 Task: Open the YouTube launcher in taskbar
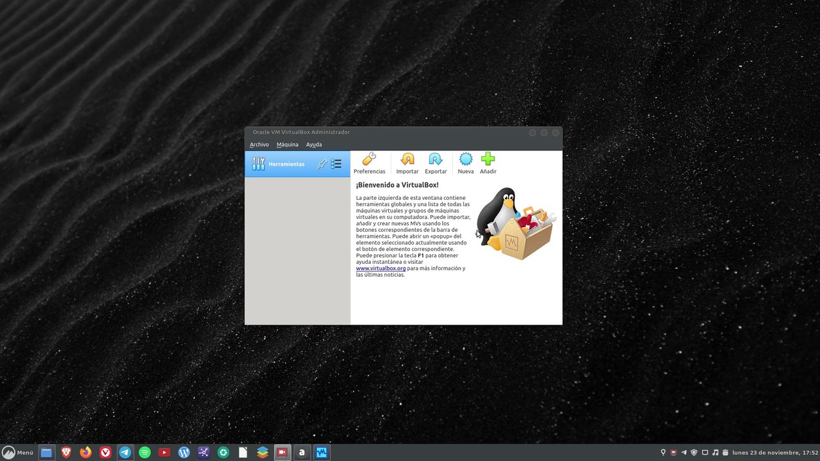click(x=164, y=453)
